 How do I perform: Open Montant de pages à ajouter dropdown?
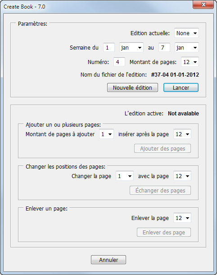(x=107, y=134)
